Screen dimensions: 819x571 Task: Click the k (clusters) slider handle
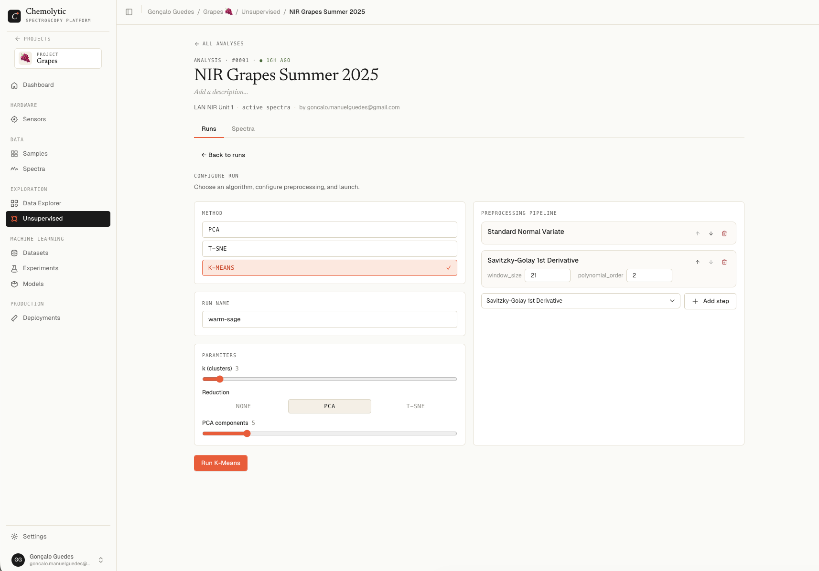pos(220,379)
